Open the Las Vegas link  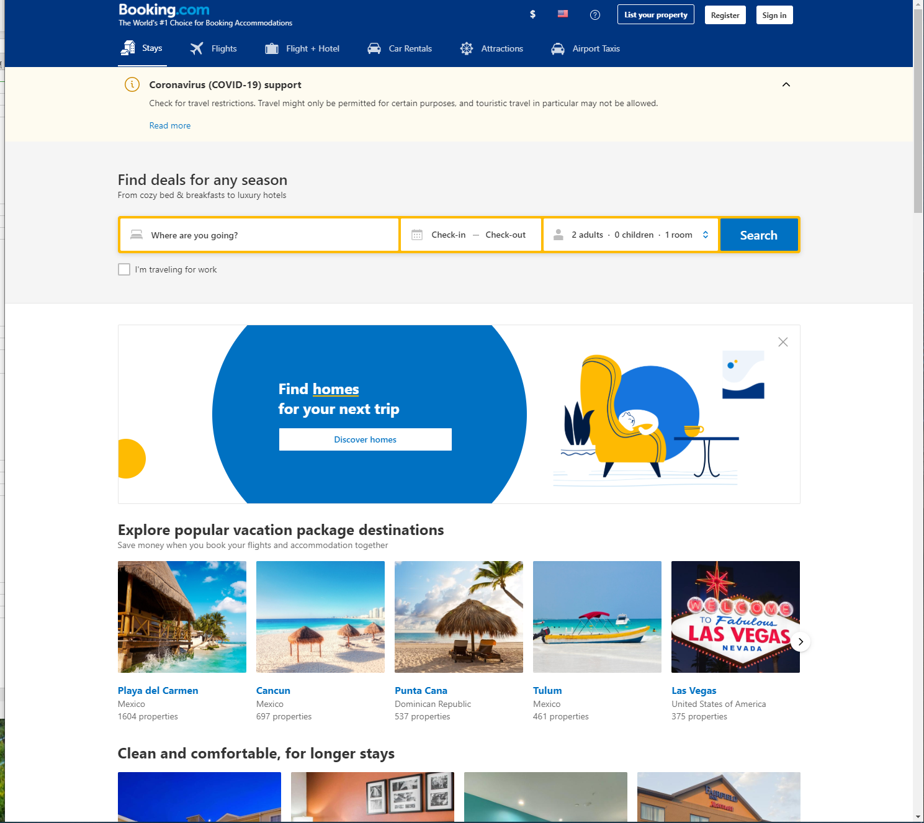[x=694, y=690]
